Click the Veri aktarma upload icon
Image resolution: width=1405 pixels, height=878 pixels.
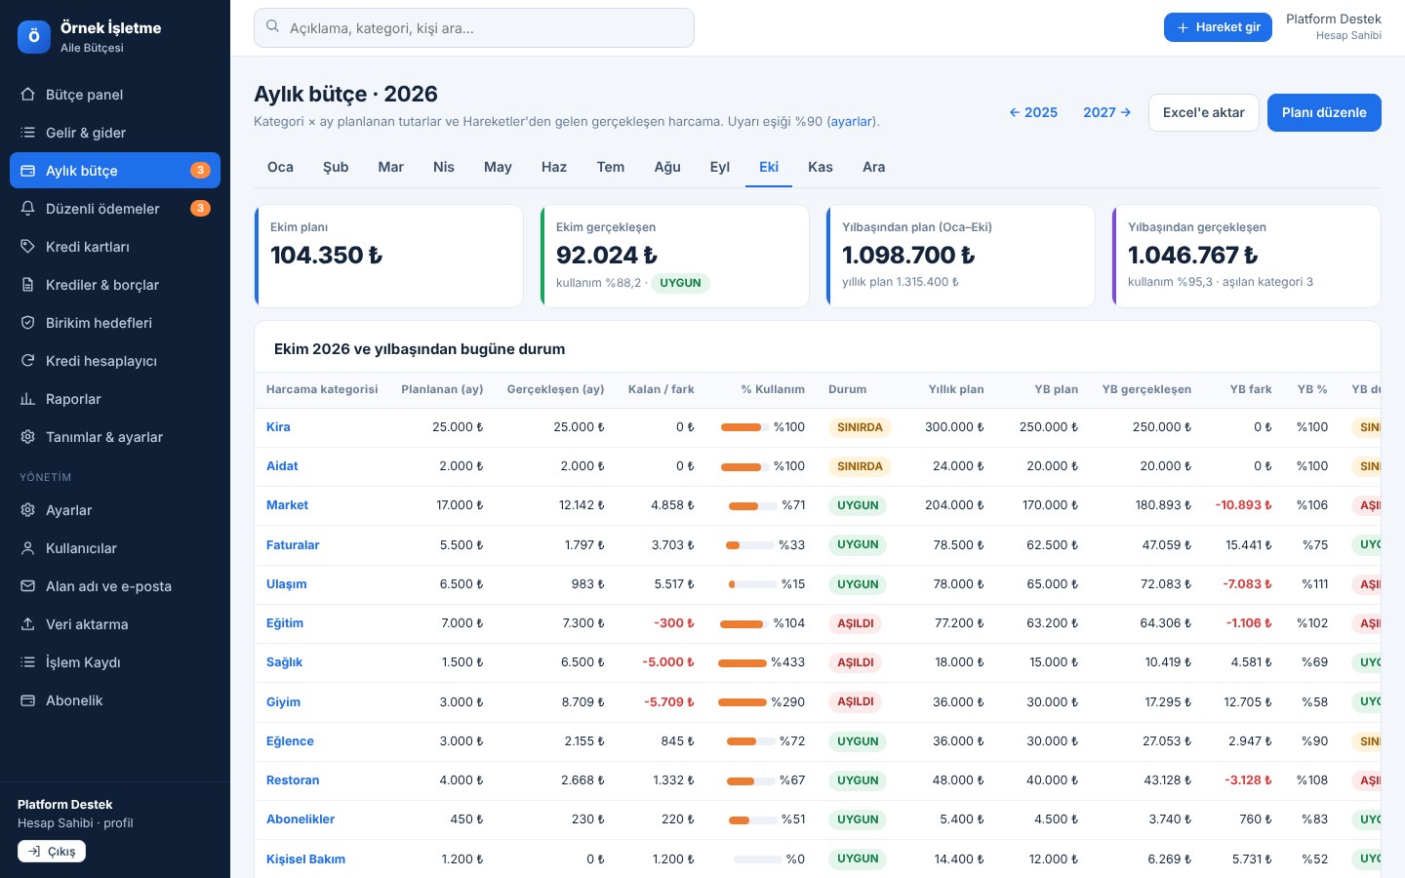(28, 624)
